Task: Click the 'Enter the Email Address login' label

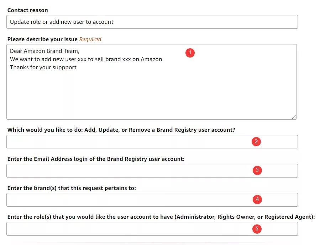Action: click(96, 159)
